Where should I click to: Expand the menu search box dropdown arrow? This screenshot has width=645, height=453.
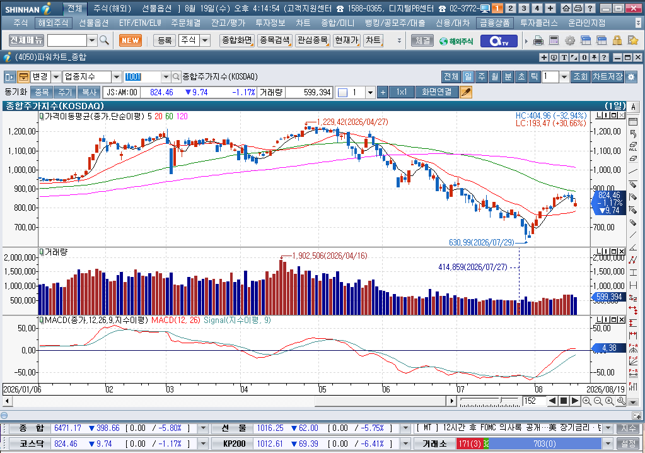pyautogui.click(x=92, y=40)
